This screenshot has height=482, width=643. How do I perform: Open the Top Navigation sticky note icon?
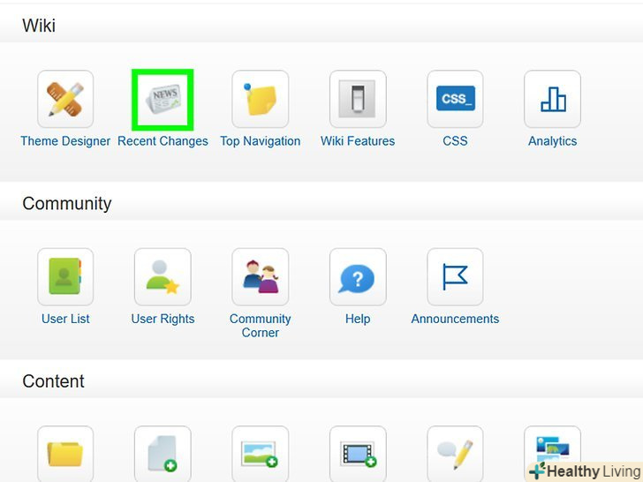pyautogui.click(x=260, y=100)
